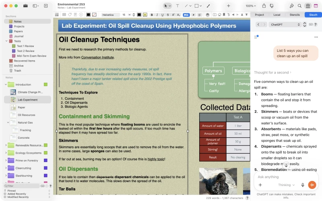Collapse the Introduction folder
Viewport: 322px width, 201px height.
click(6, 84)
